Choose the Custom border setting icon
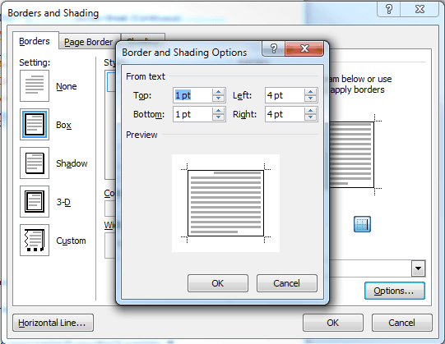 point(35,240)
